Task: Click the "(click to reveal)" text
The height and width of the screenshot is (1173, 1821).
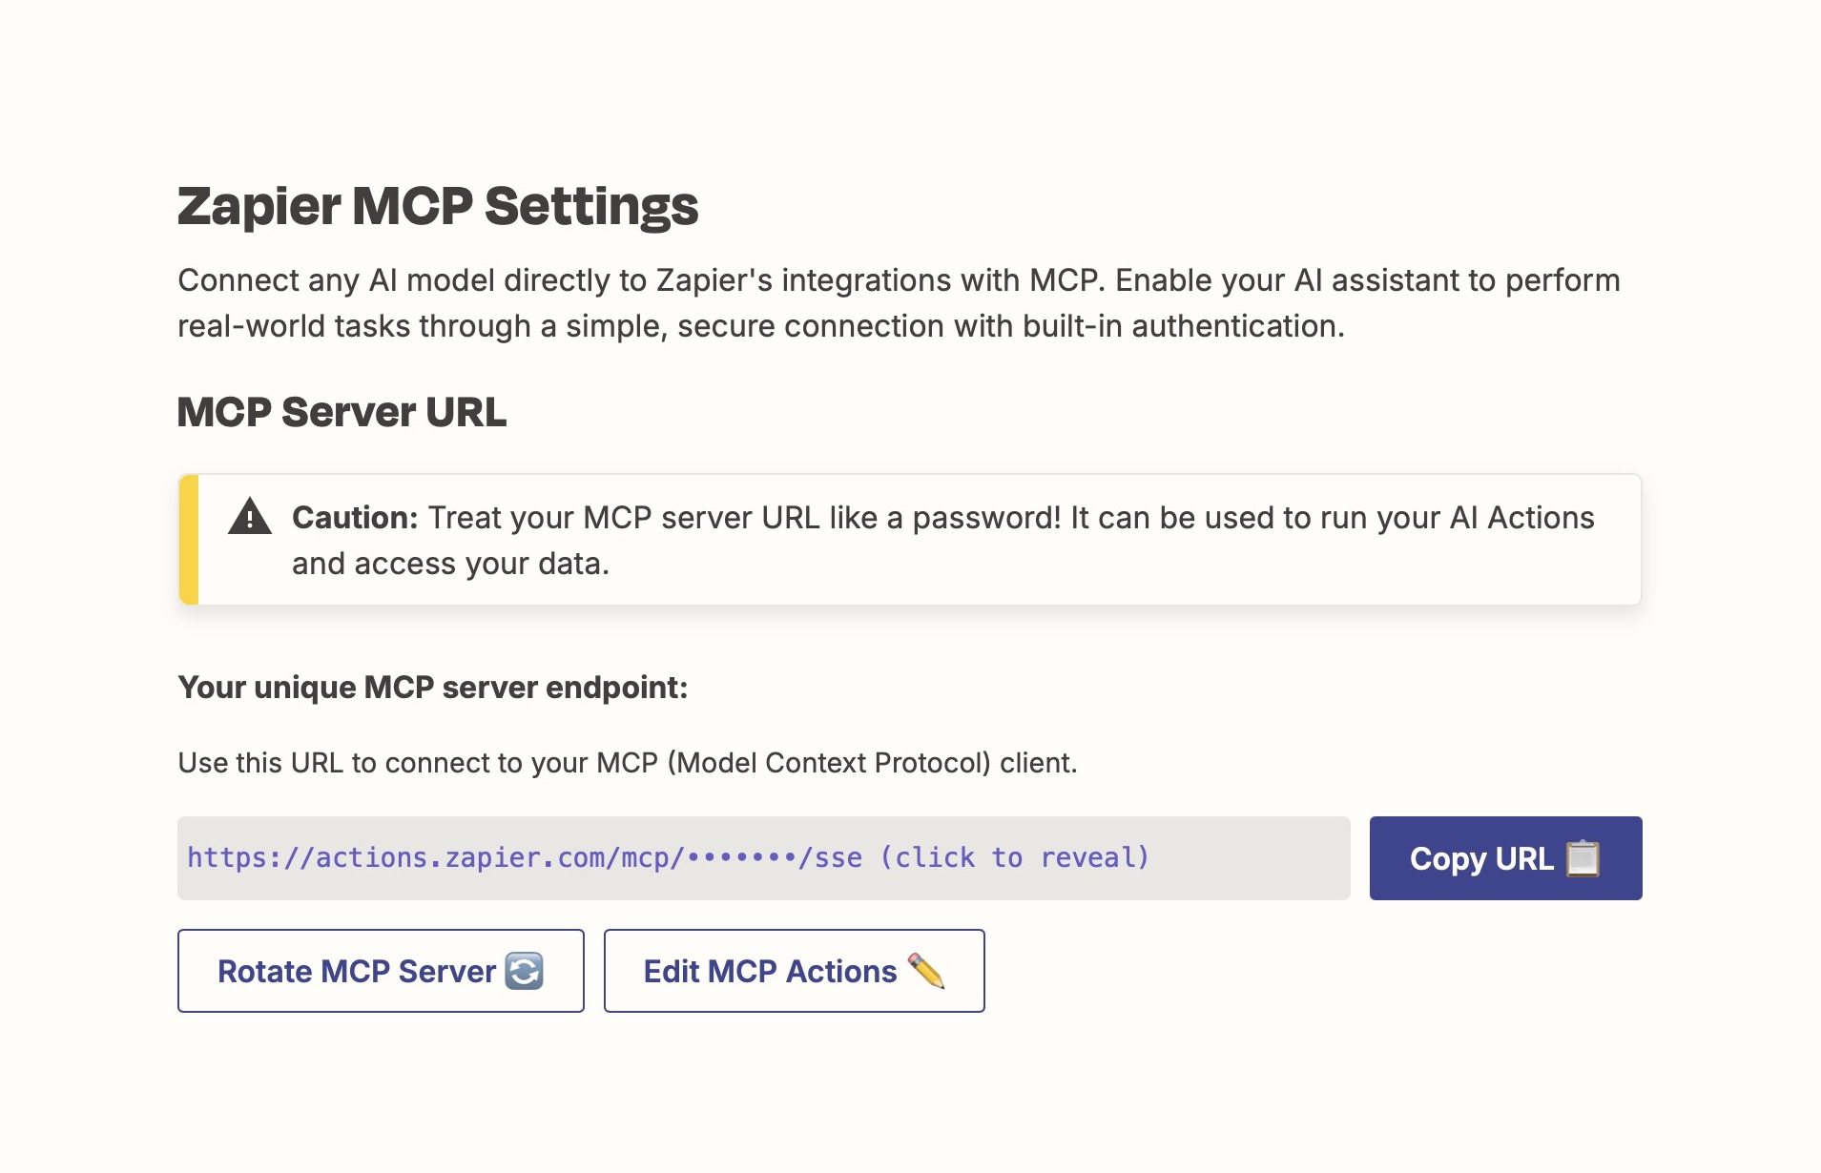Action: 1014,858
